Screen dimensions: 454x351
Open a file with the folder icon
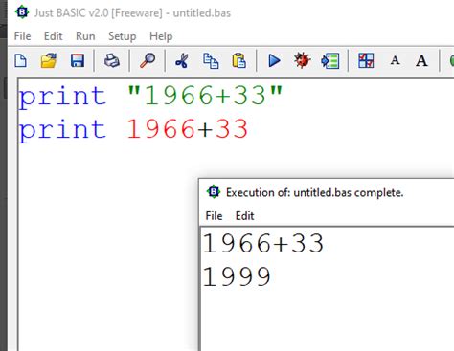pyautogui.click(x=49, y=60)
